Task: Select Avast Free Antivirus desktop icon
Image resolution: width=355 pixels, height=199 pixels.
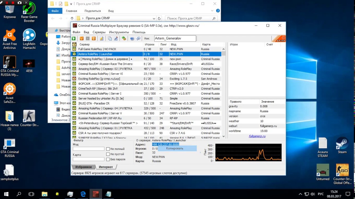Action: coord(10,39)
